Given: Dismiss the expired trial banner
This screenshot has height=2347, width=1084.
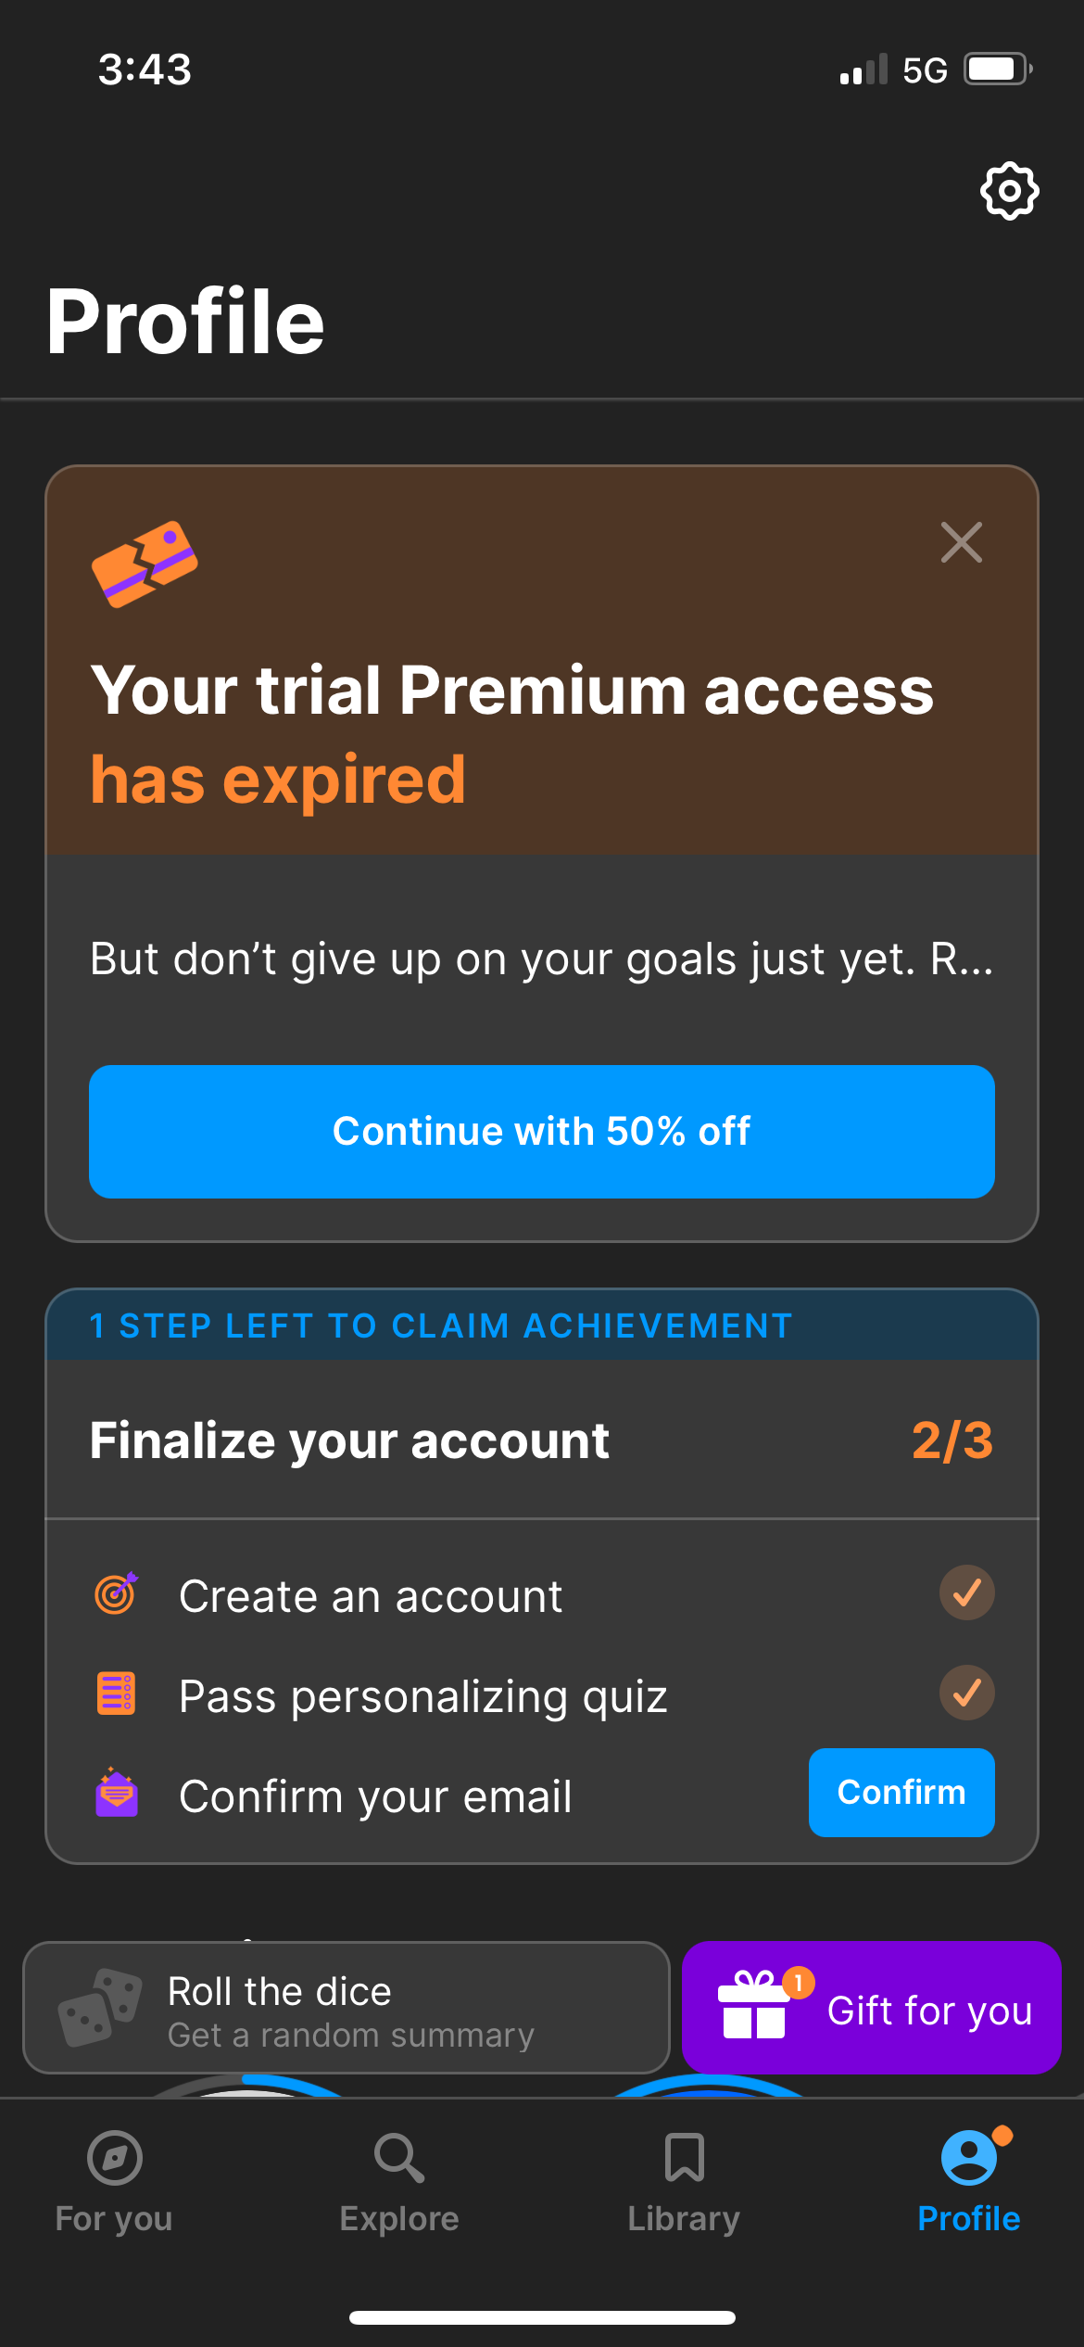Looking at the screenshot, I should point(961,544).
